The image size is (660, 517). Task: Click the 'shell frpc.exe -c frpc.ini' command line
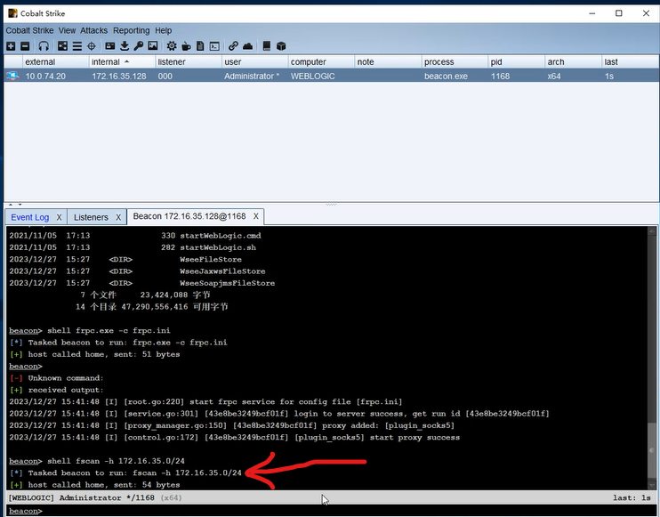coord(109,330)
